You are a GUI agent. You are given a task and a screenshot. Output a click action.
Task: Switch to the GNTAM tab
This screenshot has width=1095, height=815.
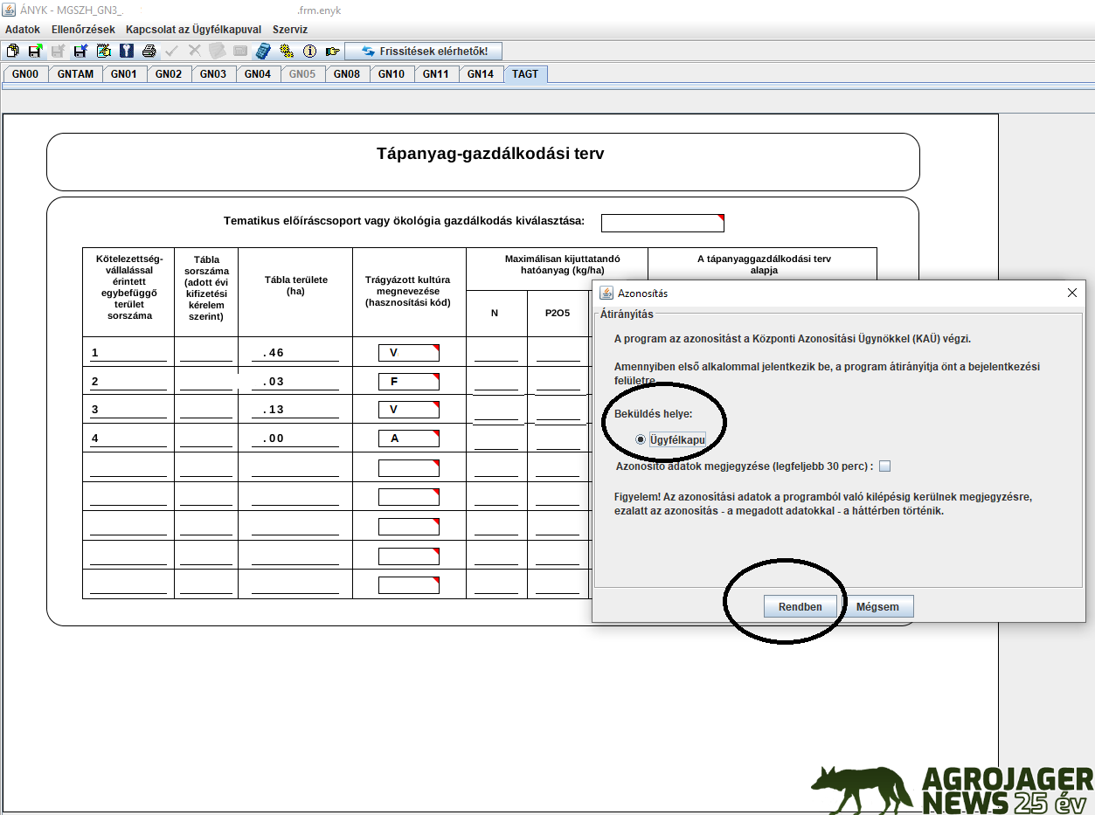click(75, 74)
